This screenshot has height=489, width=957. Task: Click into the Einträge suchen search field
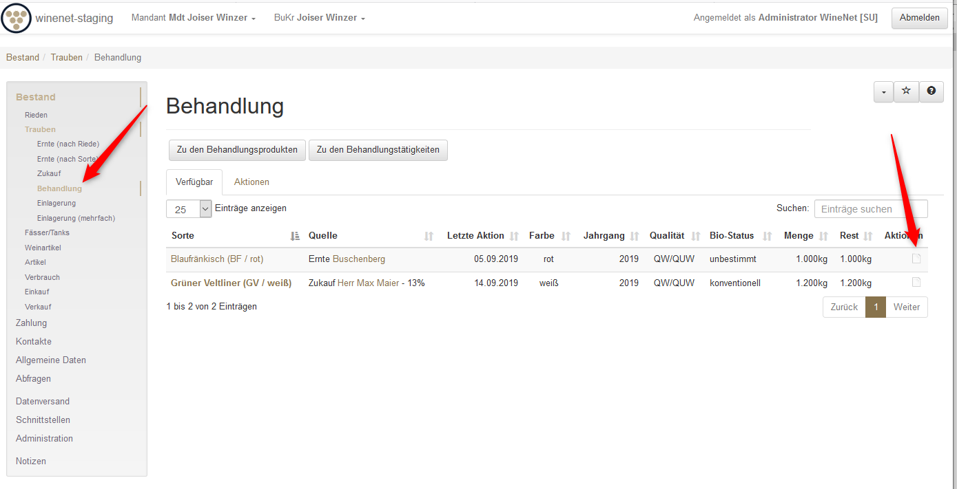(870, 209)
